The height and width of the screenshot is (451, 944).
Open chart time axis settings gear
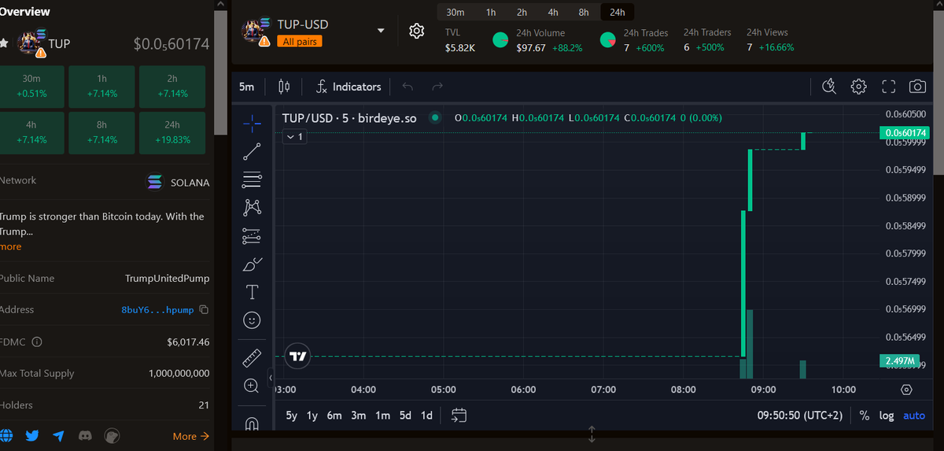[x=906, y=390]
